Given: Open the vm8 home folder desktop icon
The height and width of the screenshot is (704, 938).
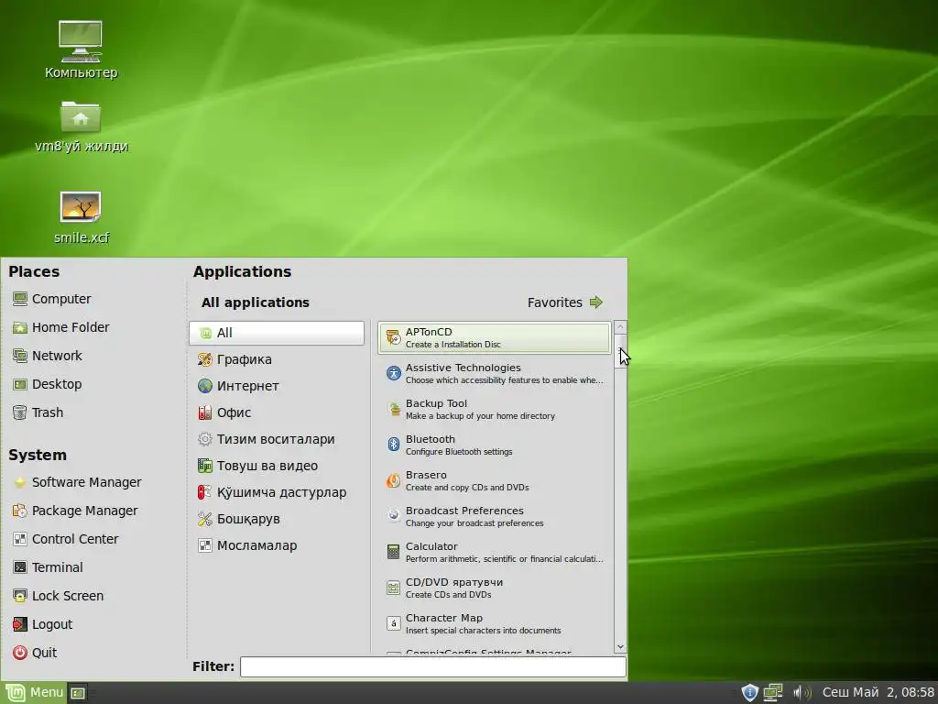Looking at the screenshot, I should [x=82, y=126].
